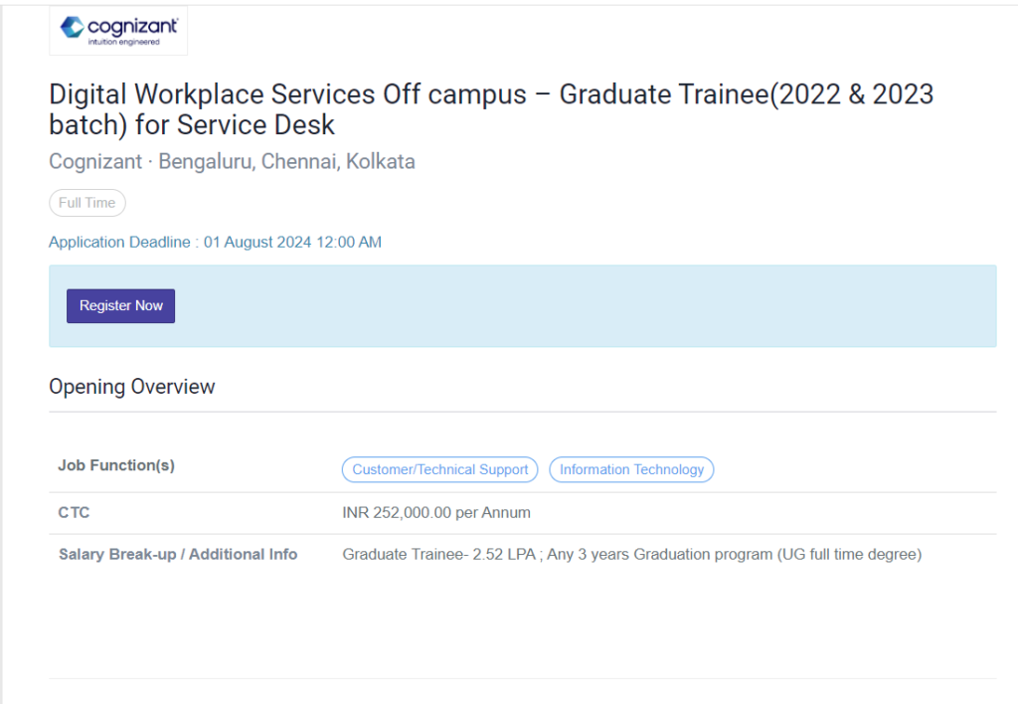Image resolution: width=1018 pixels, height=704 pixels.
Task: Click the blue hexagon mark in Cognizant logo
Action: (x=71, y=27)
